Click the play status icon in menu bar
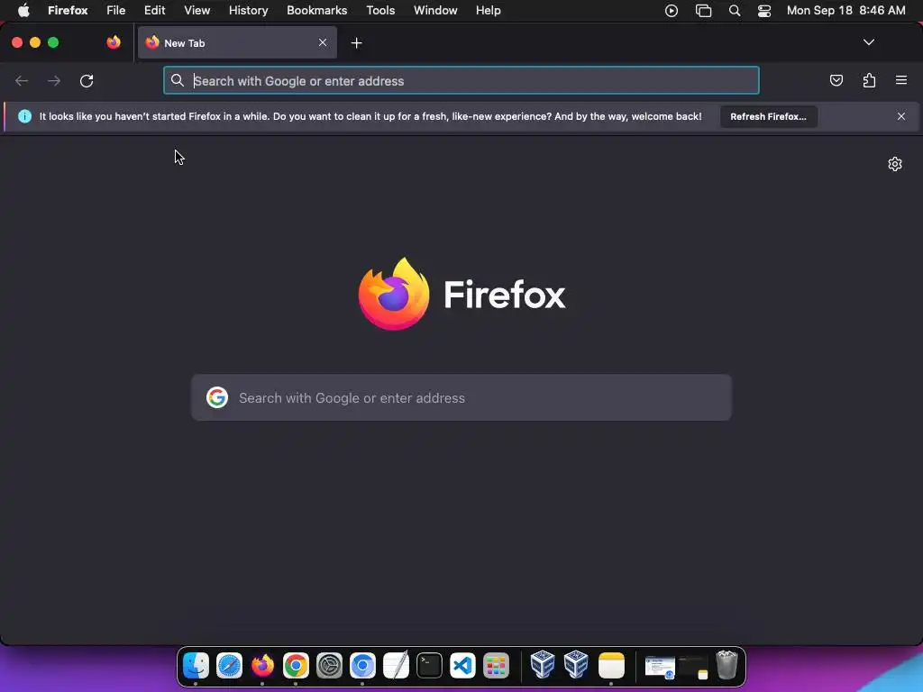Image resolution: width=923 pixels, height=692 pixels. pyautogui.click(x=671, y=11)
